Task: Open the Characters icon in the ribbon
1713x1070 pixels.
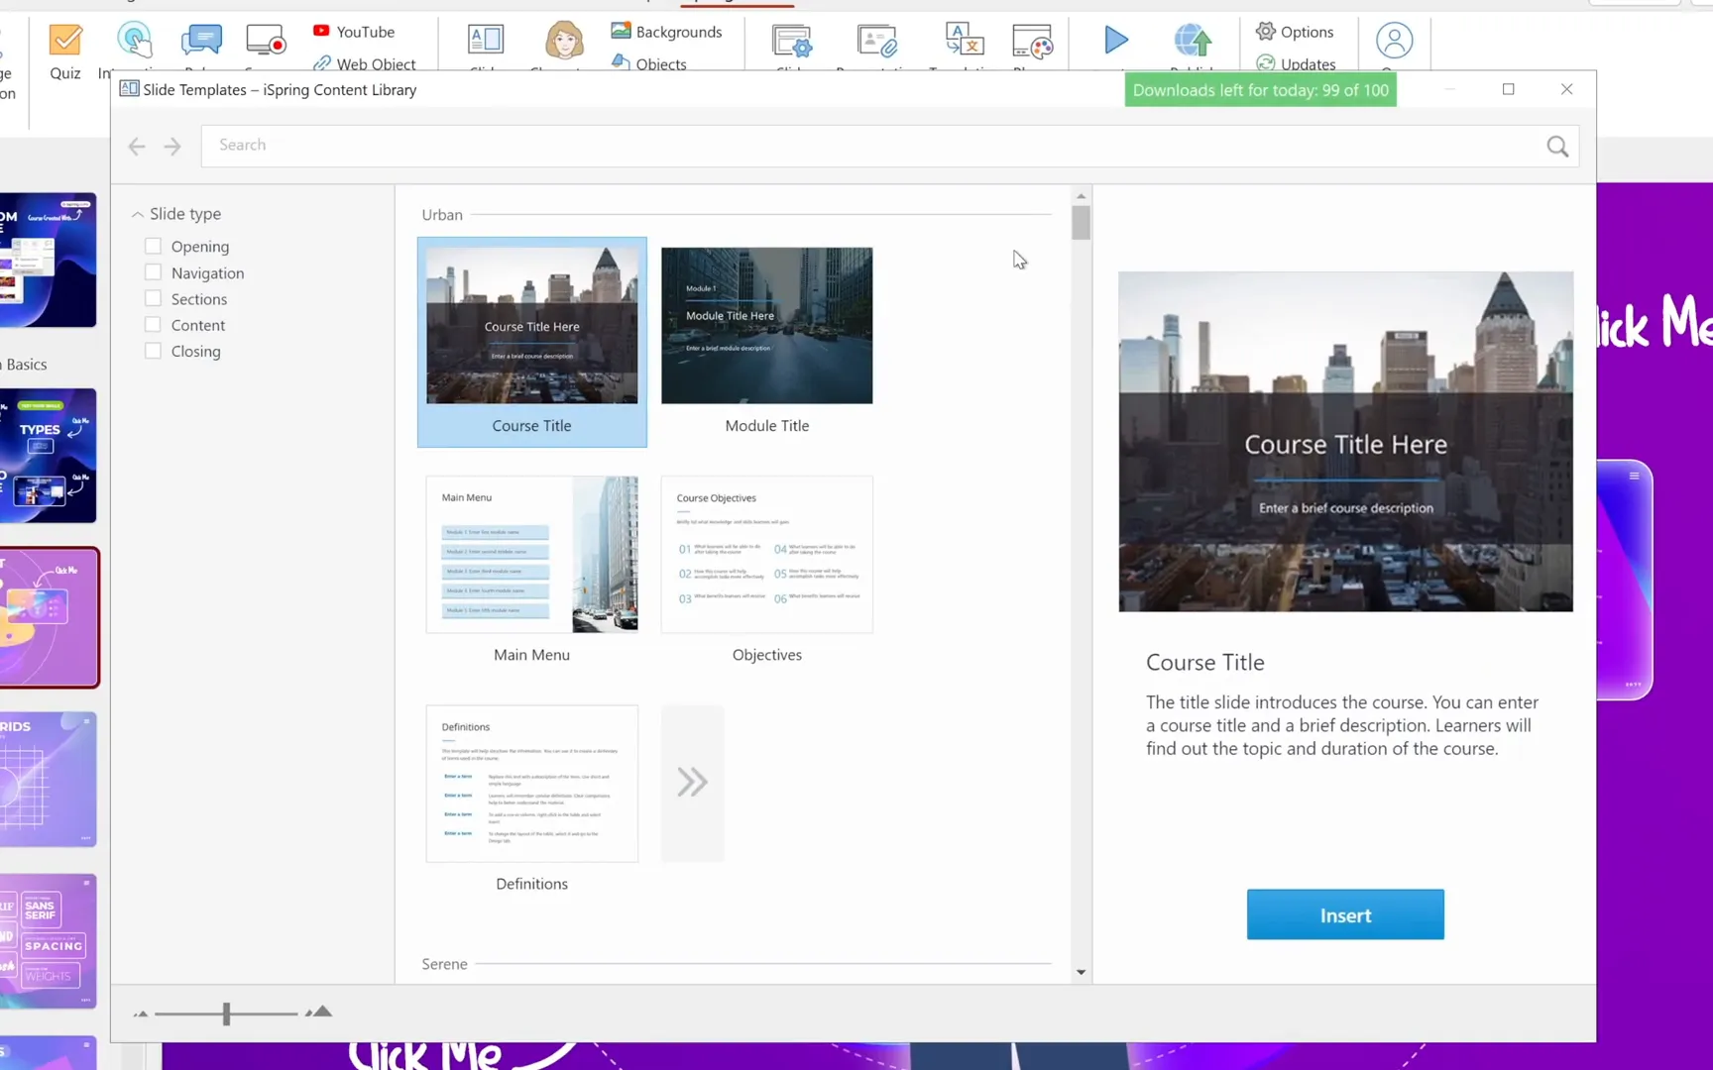Action: (564, 41)
